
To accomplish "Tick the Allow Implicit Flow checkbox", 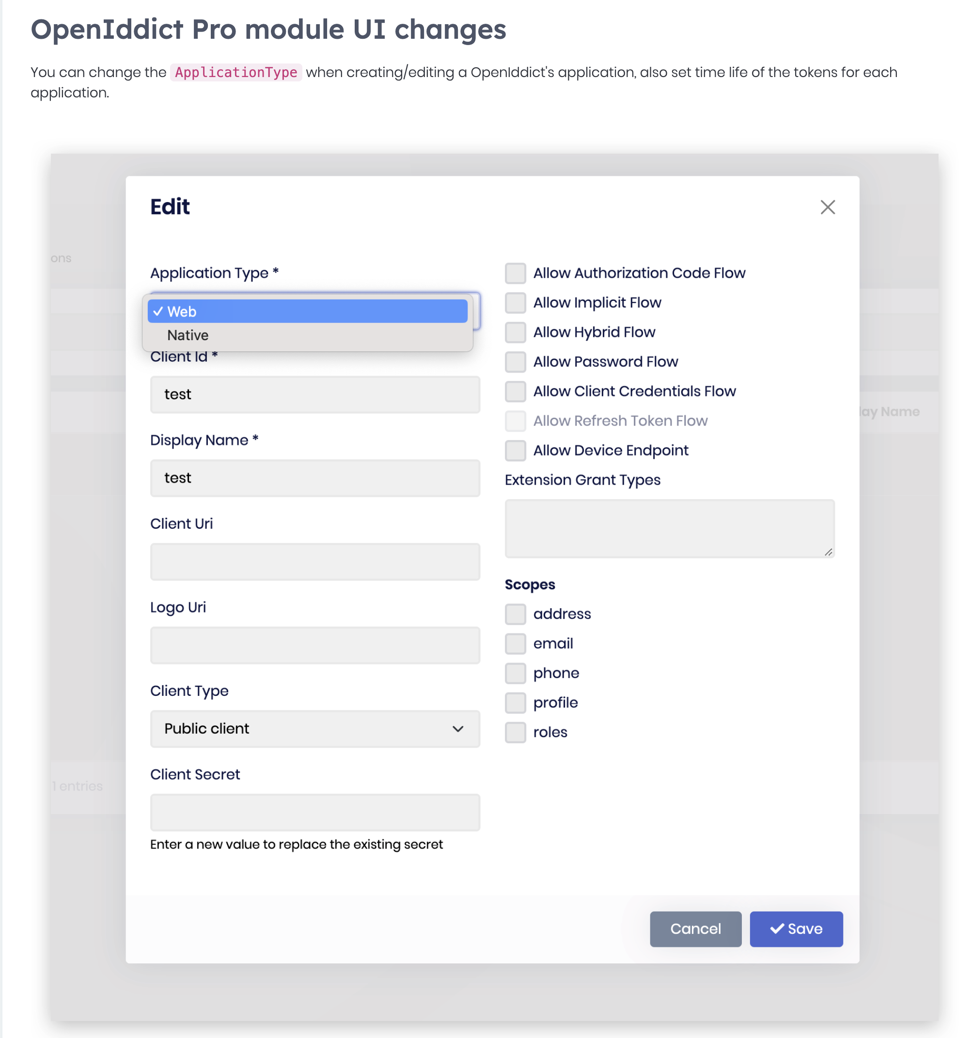I will (515, 303).
